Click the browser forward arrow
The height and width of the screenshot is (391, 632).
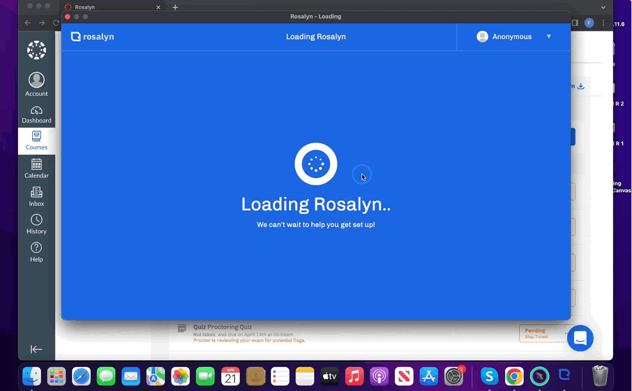point(42,23)
